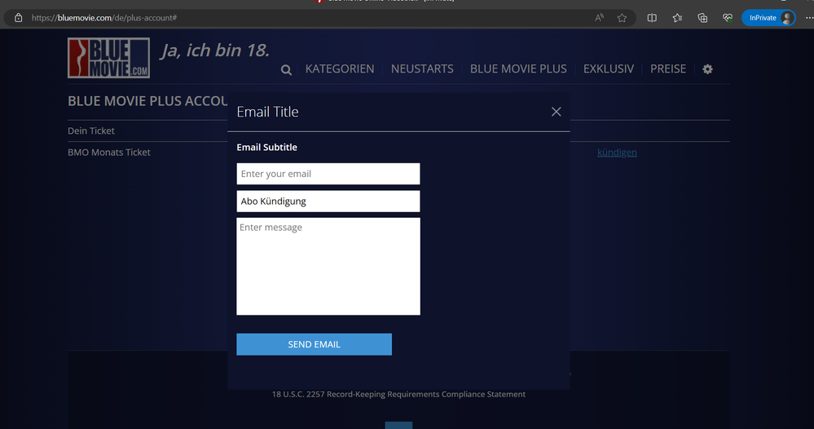This screenshot has height=429, width=814.
Task: Open Read Aloud from address bar
Action: coord(599,18)
